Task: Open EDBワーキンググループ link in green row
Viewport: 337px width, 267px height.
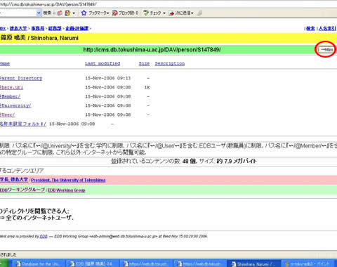Action: [22, 190]
